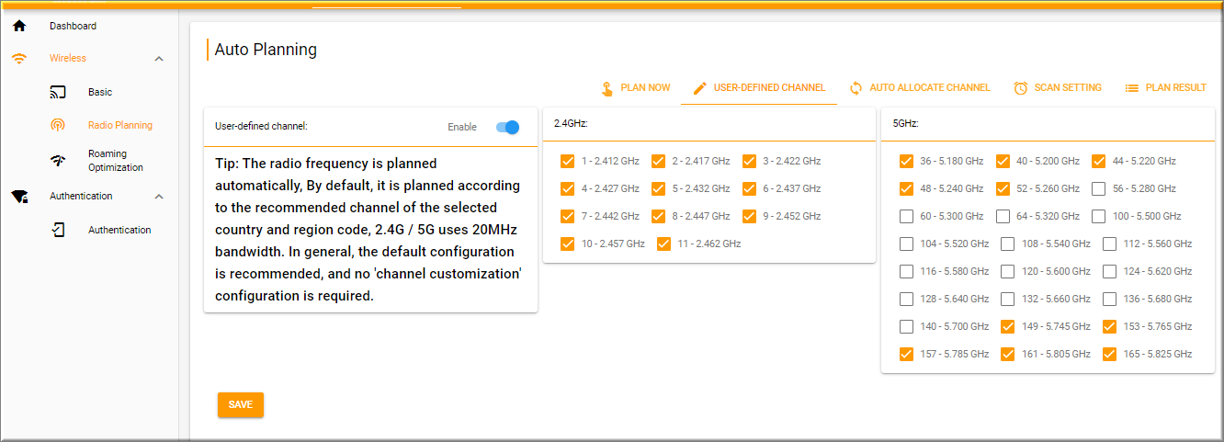
Task: Disable the User-defined channel toggle
Action: (508, 127)
